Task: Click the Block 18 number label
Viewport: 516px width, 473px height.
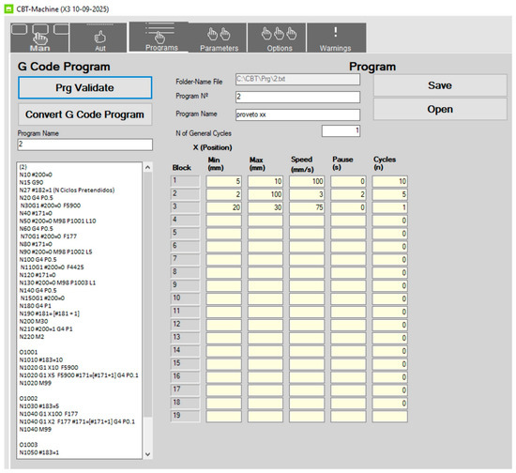Action: [185, 403]
